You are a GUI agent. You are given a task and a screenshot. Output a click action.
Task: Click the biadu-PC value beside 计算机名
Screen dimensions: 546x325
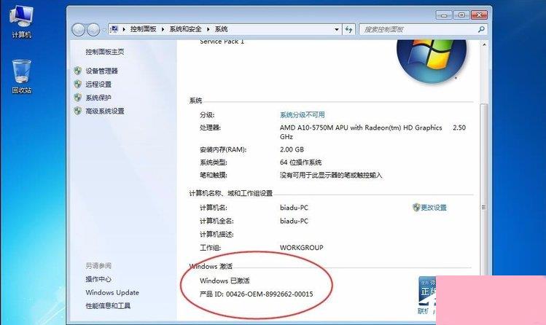[x=294, y=208]
